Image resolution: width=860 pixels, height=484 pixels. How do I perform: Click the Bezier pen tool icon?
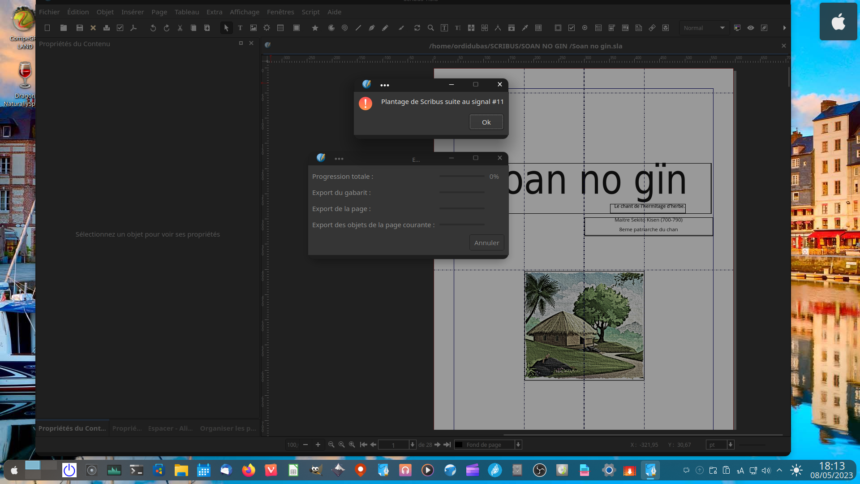point(372,28)
